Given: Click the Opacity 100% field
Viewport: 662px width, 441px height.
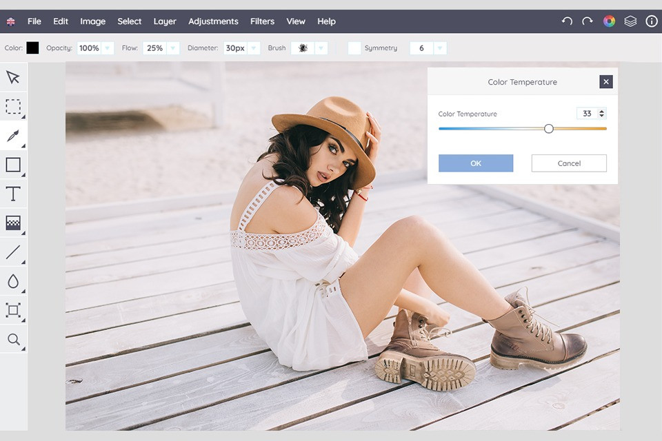Looking at the screenshot, I should tap(89, 48).
